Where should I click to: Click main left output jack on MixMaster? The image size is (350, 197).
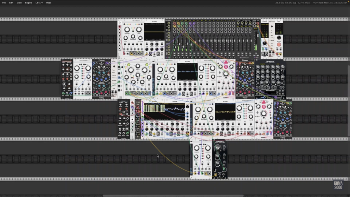pos(258,23)
